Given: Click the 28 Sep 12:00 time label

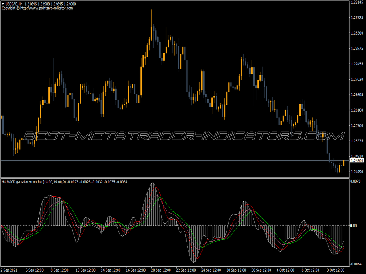Looking at the screenshot, I should (236, 270).
